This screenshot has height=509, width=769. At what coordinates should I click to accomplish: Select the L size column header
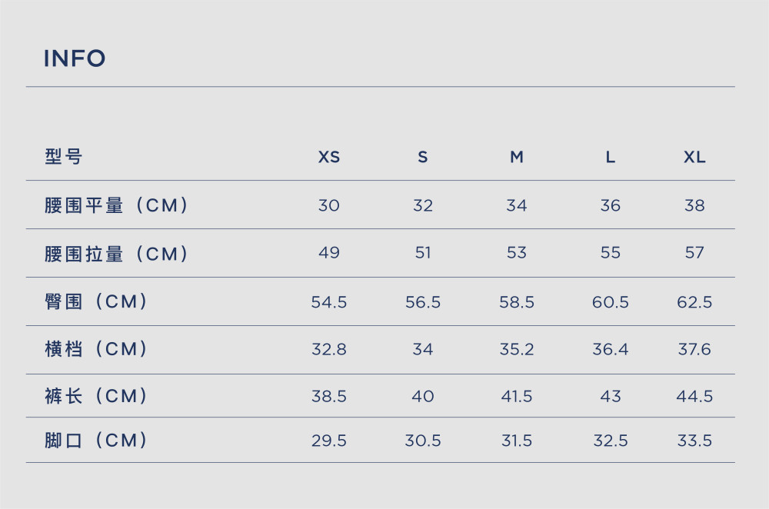(610, 157)
